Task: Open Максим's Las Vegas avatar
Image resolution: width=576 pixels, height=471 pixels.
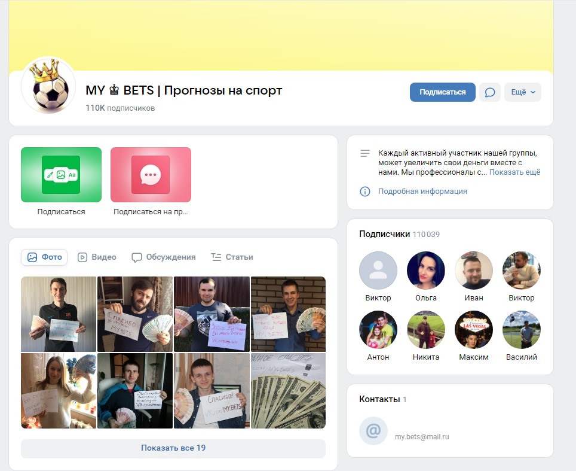Action: click(x=474, y=330)
